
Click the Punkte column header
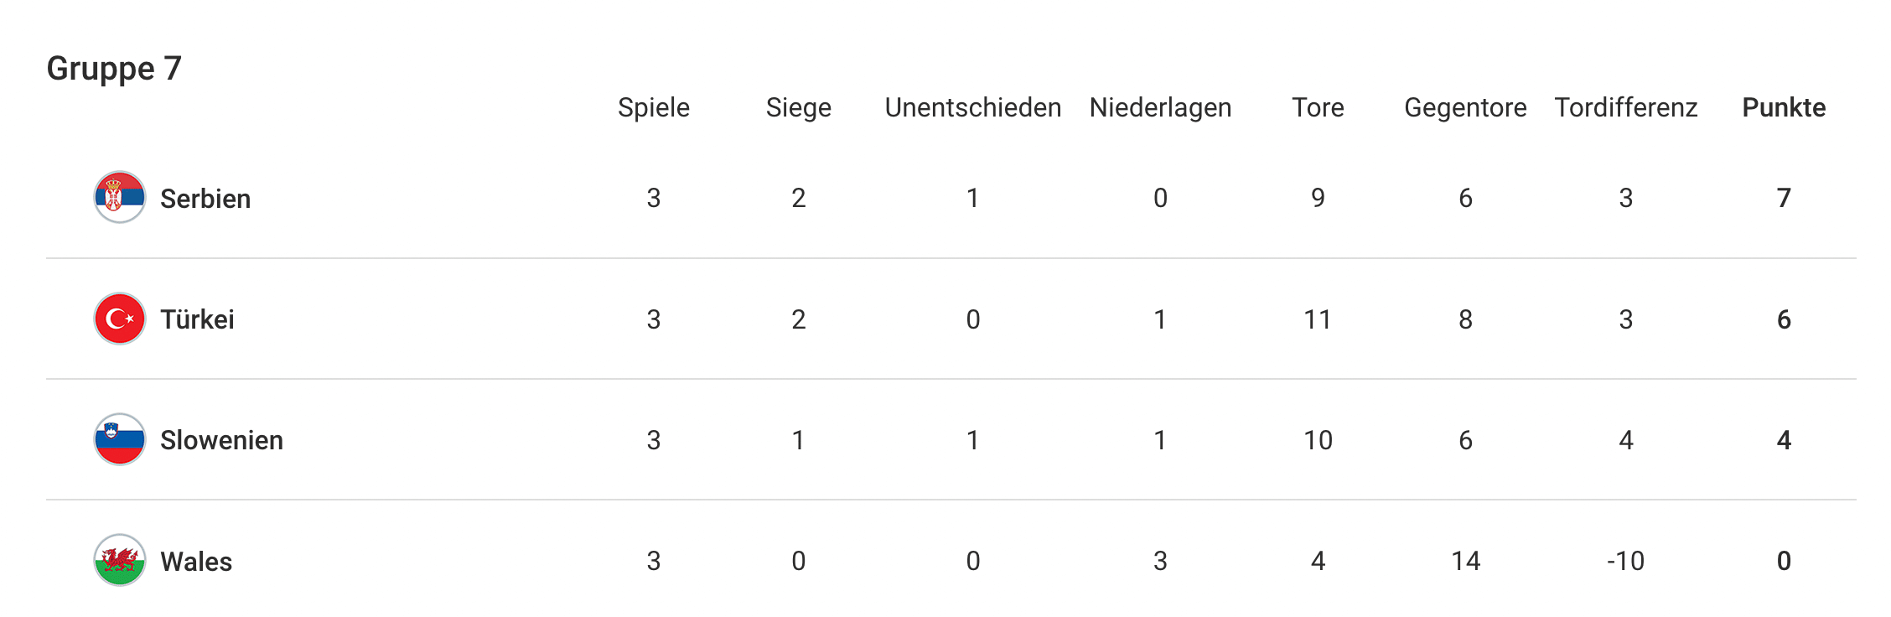pos(1784,107)
